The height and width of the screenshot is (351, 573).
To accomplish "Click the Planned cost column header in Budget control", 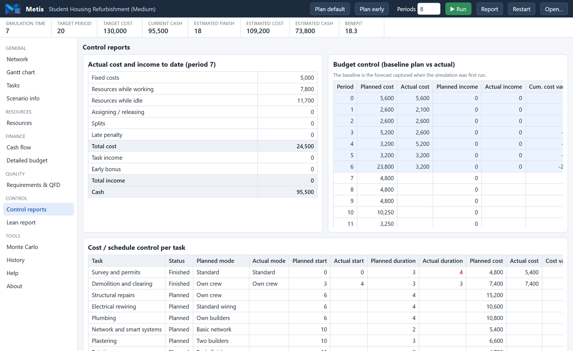I will [x=377, y=86].
